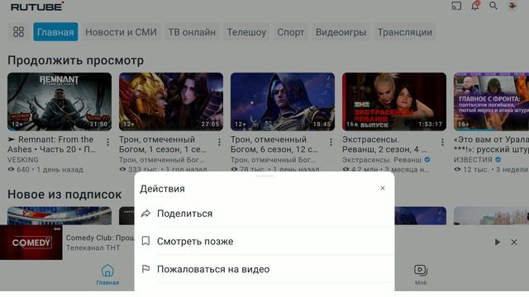
Task: Open the search magnifier
Action: pyautogui.click(x=493, y=6)
